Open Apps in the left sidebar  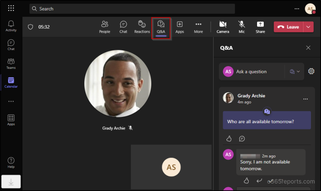pyautogui.click(x=11, y=120)
